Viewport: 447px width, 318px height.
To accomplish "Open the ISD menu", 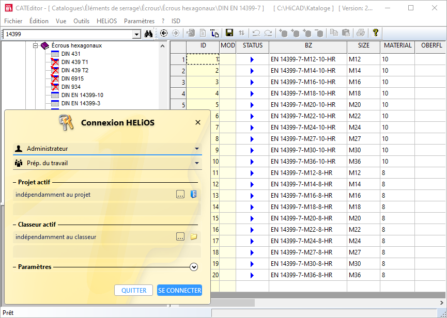I will 176,21.
